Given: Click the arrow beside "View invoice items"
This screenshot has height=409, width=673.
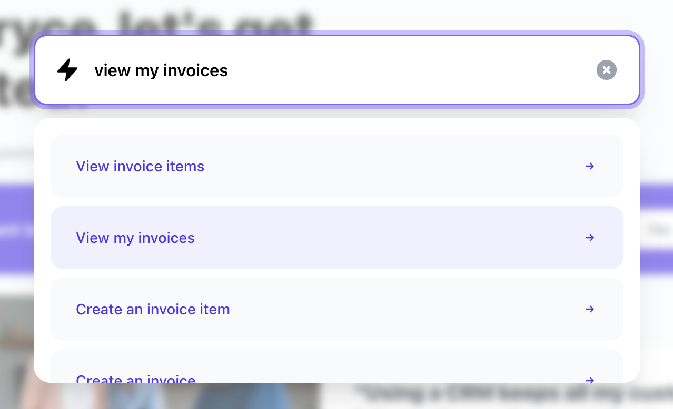Looking at the screenshot, I should pyautogui.click(x=590, y=166).
